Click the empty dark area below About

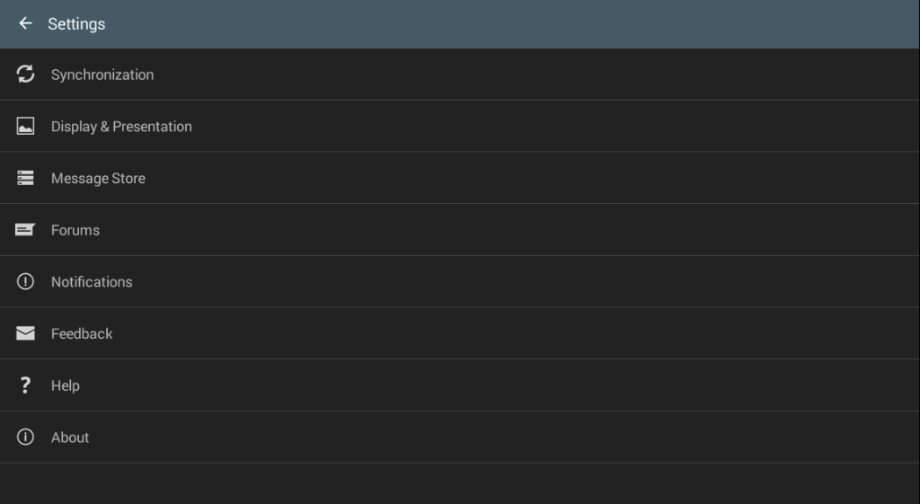[460, 483]
